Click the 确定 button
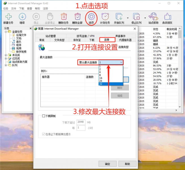Image resolution: width=185 pixels, height=170 pixels. (107, 164)
